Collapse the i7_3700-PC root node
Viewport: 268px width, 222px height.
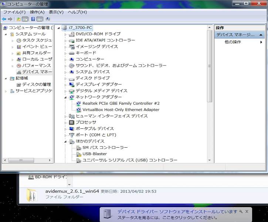point(59,28)
